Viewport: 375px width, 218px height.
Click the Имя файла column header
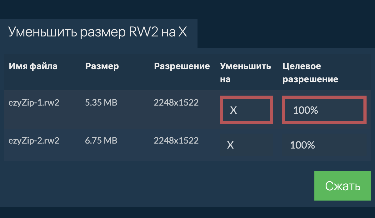[x=33, y=66]
